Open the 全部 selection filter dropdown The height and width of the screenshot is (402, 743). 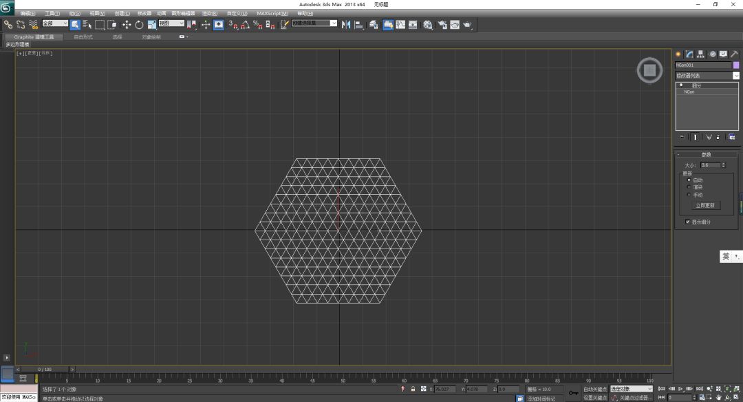point(55,24)
